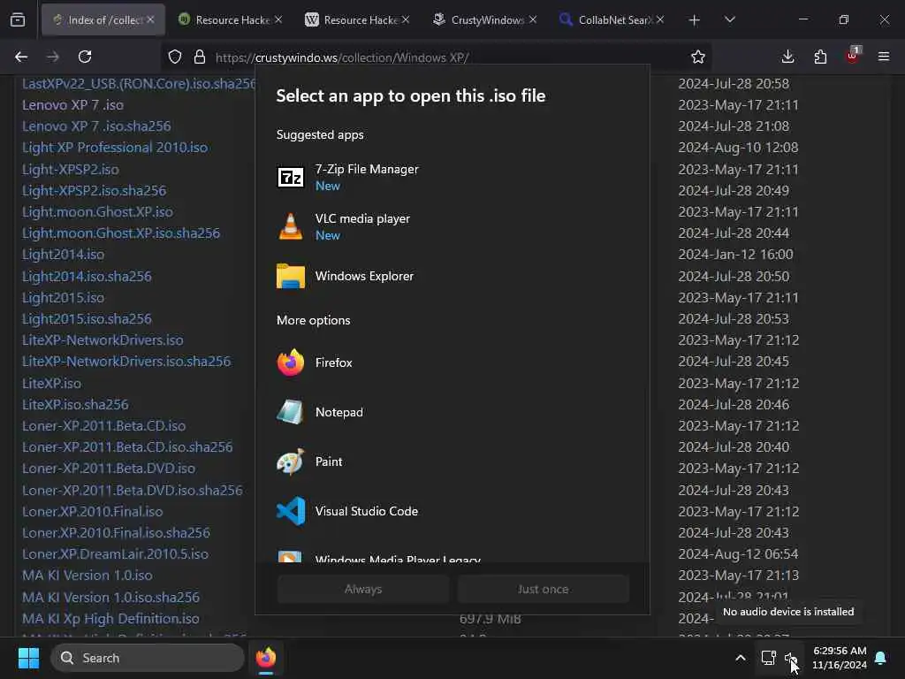Open LiteXP-NetworkDrivers.iso link
The width and height of the screenshot is (905, 679).
coord(103,340)
